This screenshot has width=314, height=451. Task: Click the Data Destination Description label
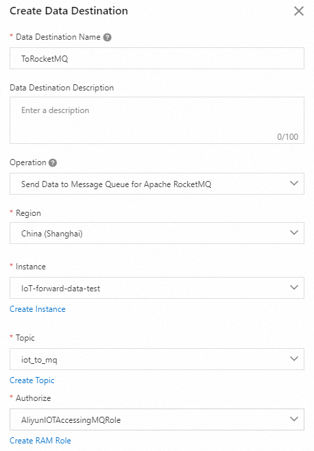[62, 88]
